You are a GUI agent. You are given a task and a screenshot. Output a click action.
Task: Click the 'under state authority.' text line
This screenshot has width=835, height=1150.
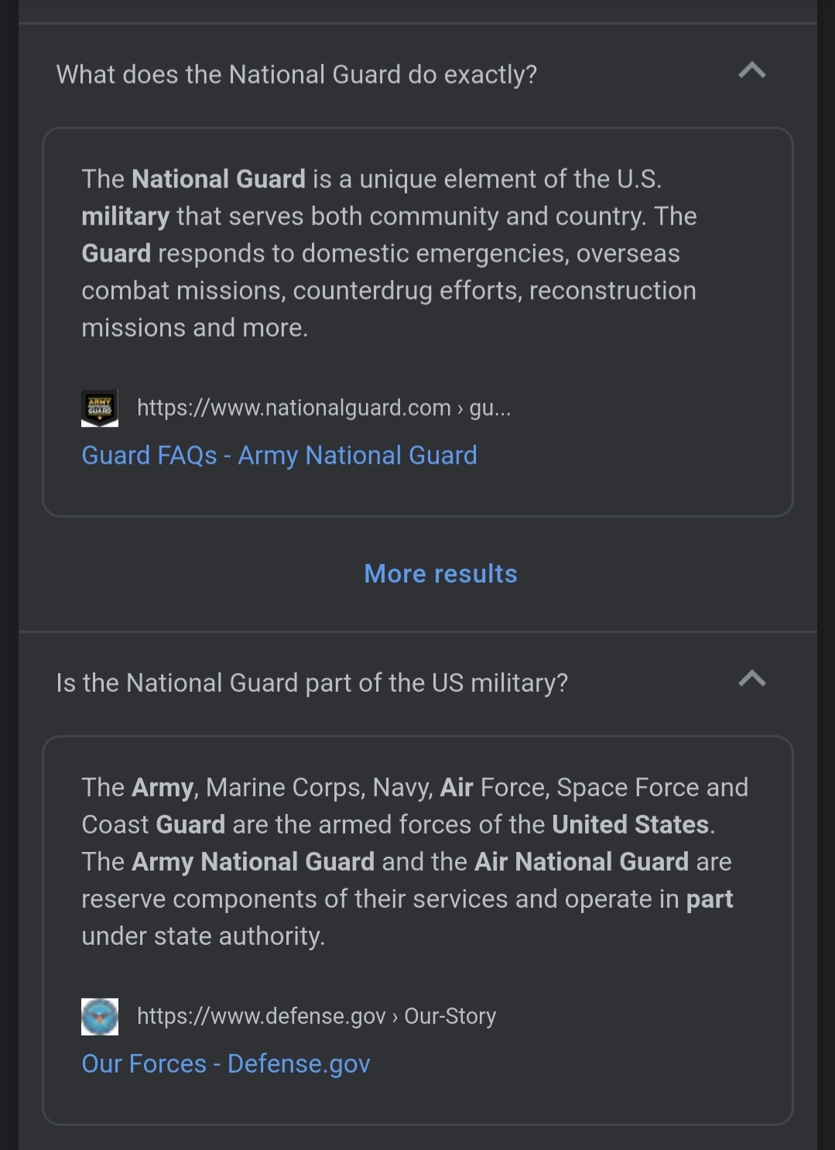point(204,936)
